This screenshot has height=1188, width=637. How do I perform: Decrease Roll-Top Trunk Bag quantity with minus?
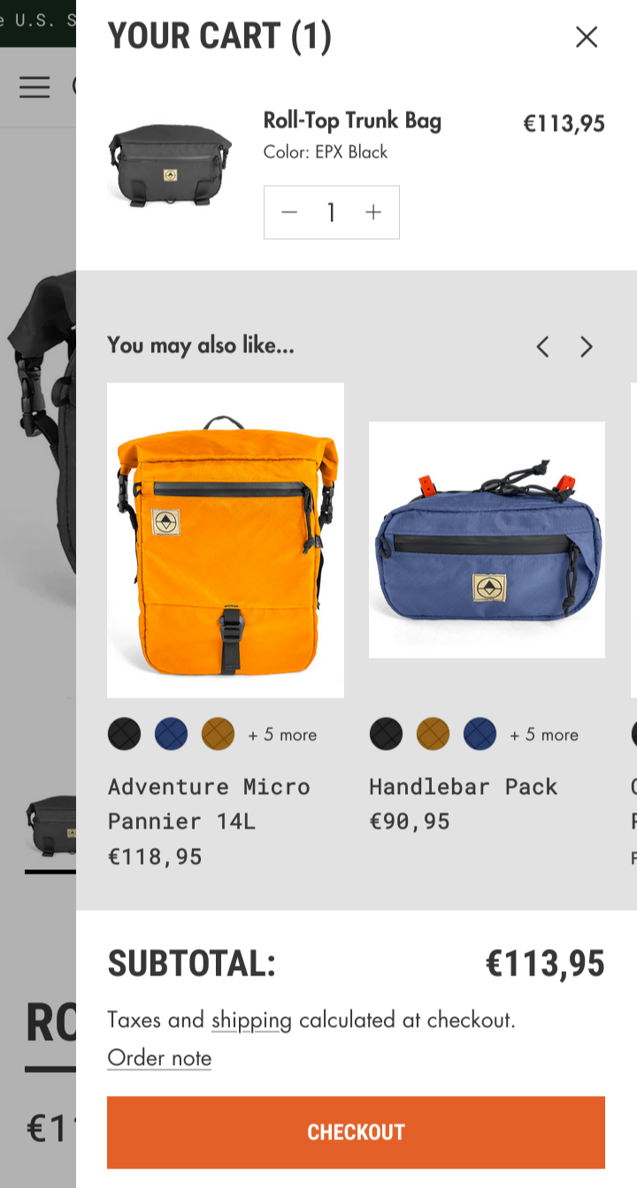click(289, 212)
